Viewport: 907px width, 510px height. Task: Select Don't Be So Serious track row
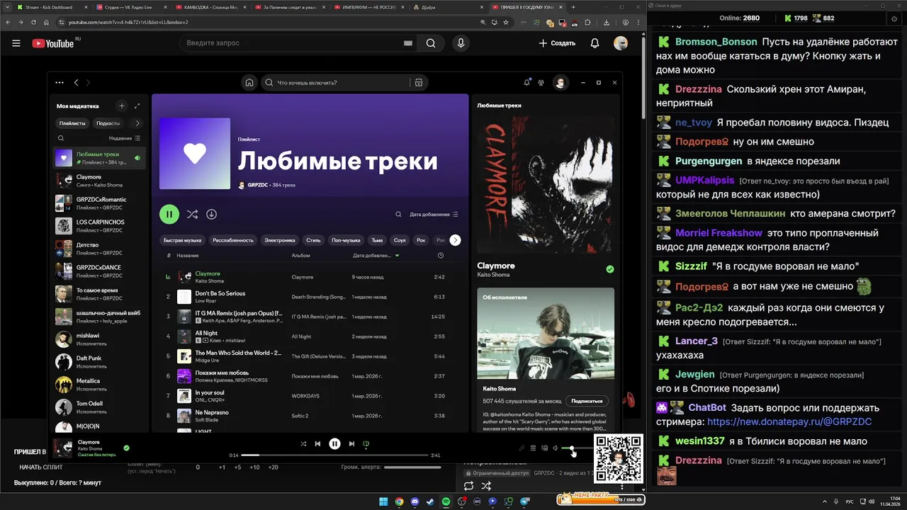(310, 297)
